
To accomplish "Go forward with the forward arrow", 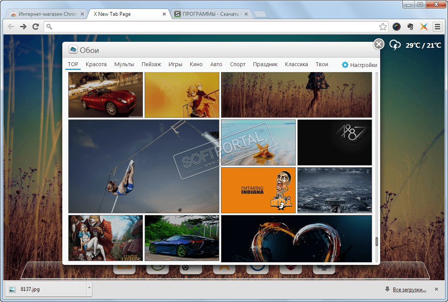I will [23, 26].
